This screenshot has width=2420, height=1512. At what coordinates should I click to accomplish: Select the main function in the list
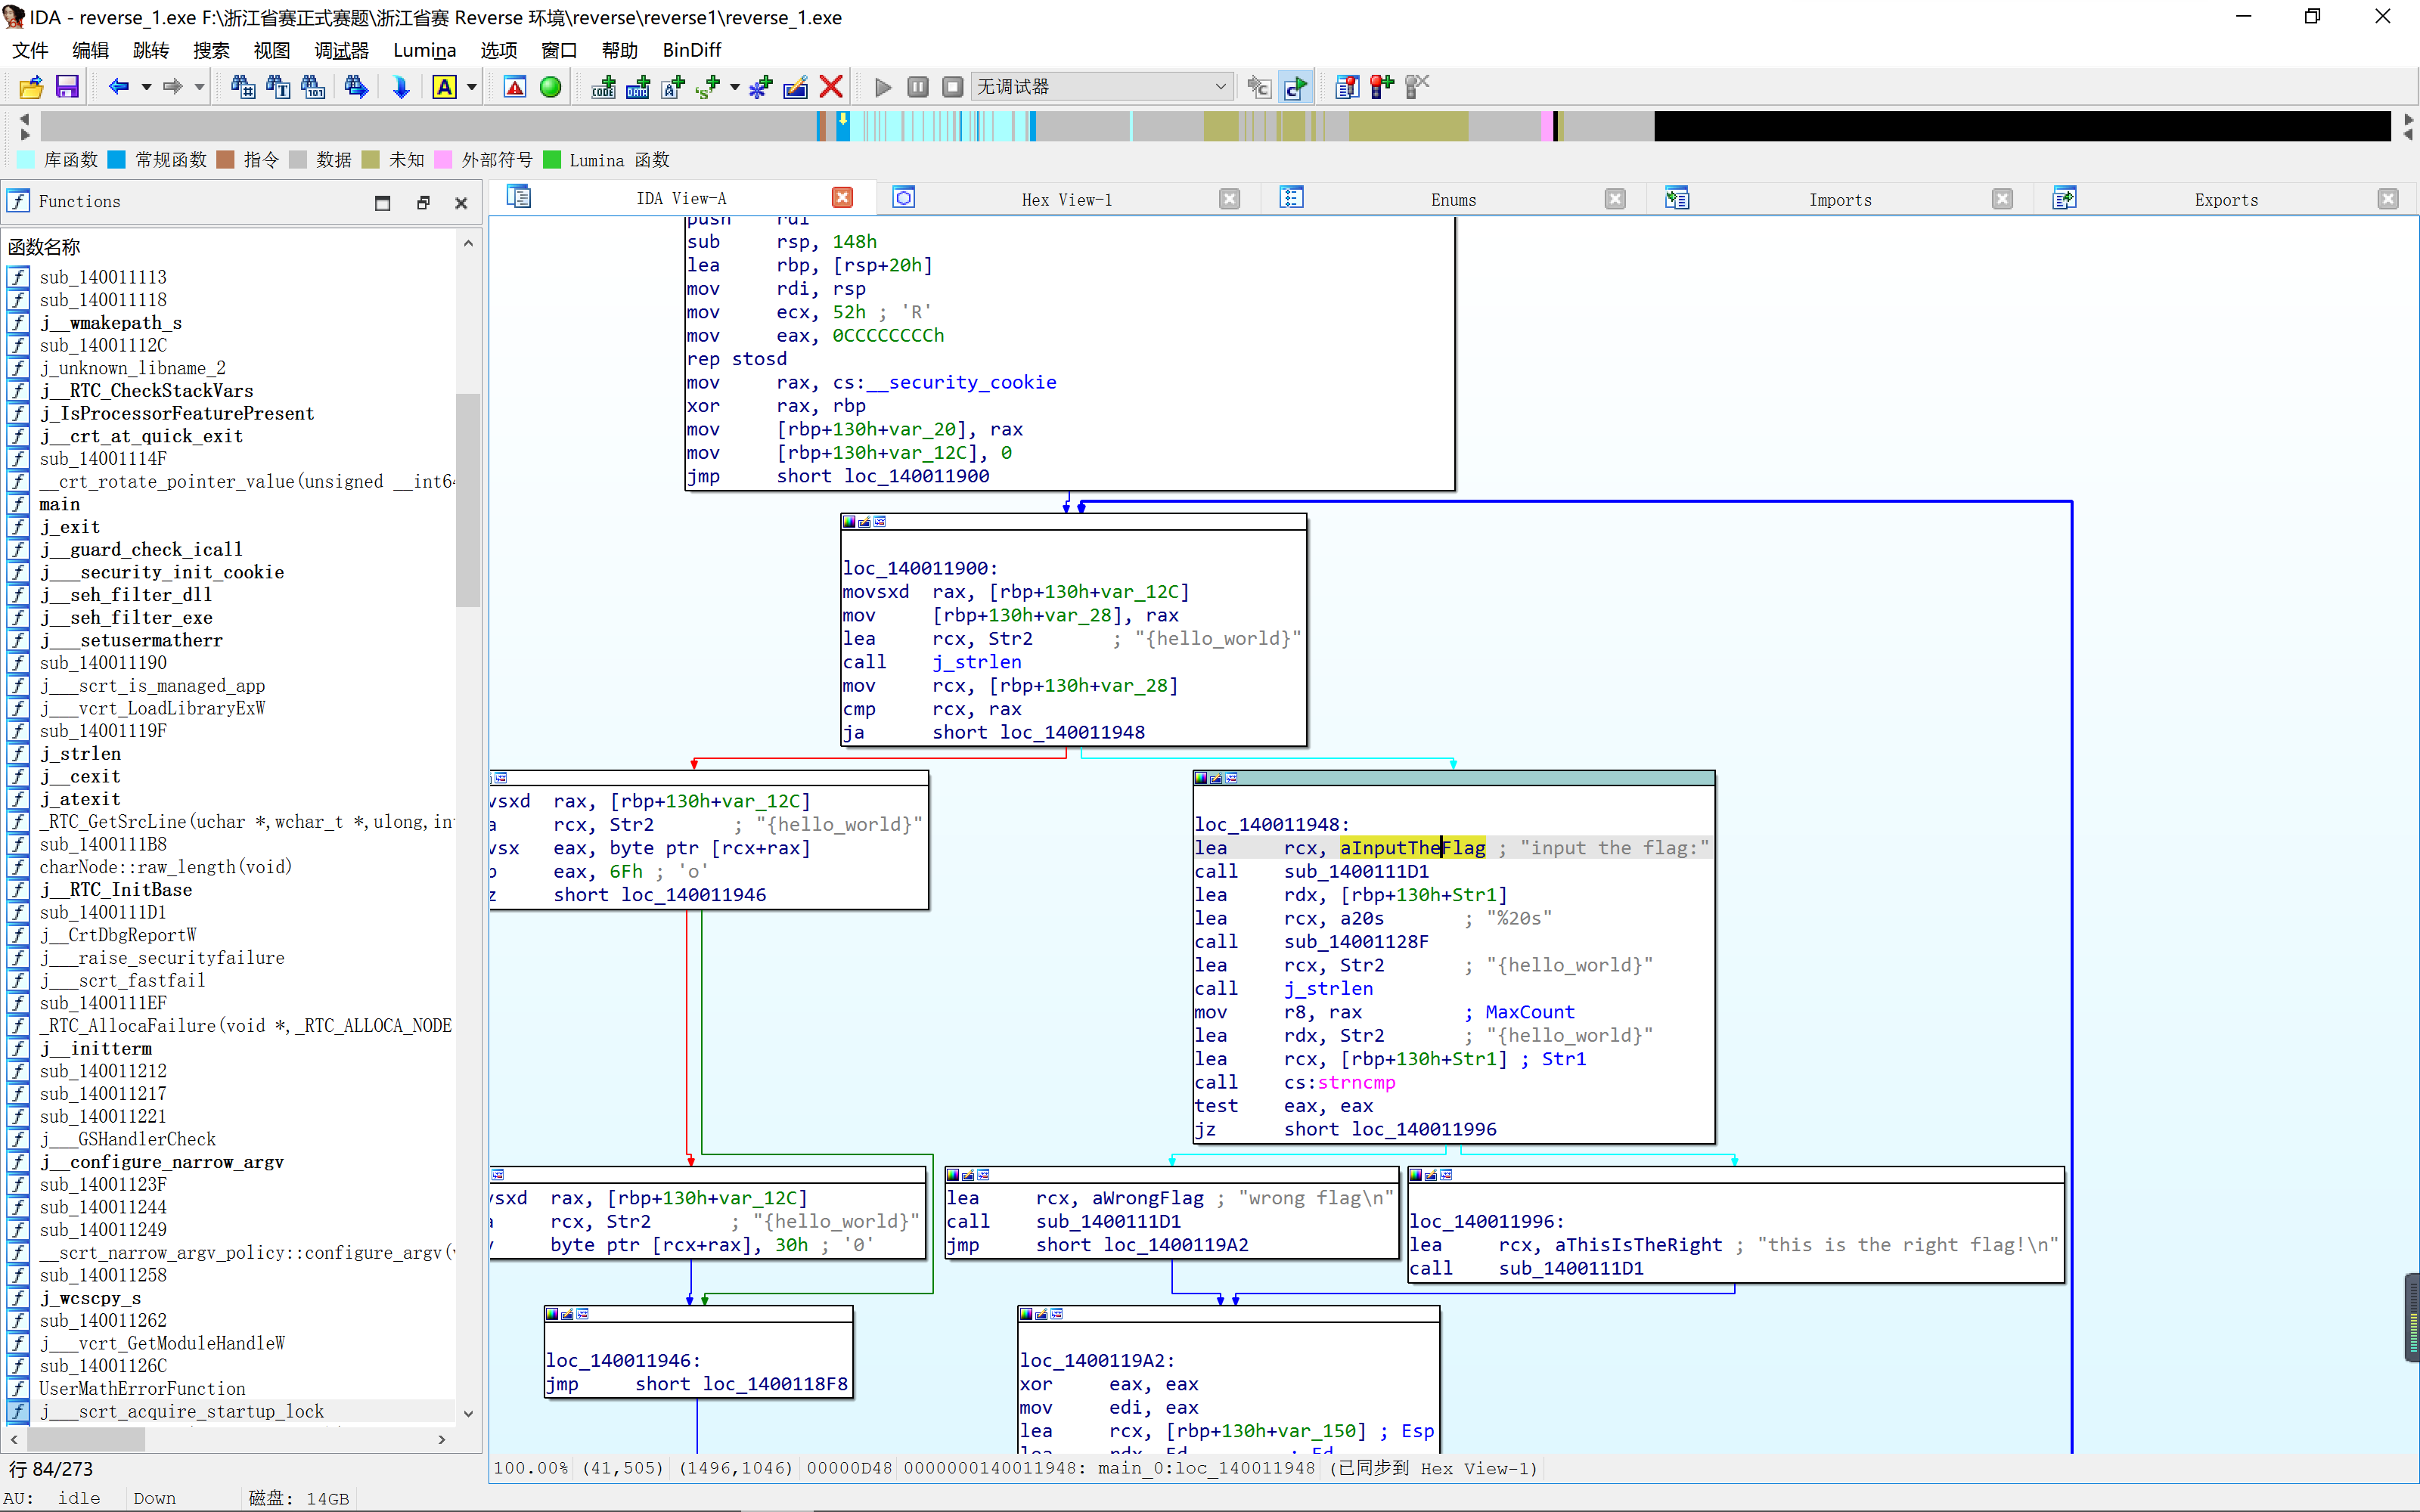click(60, 504)
